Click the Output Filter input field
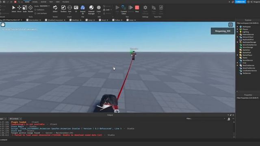Viewport: 260px width, 146px height. pos(206,119)
